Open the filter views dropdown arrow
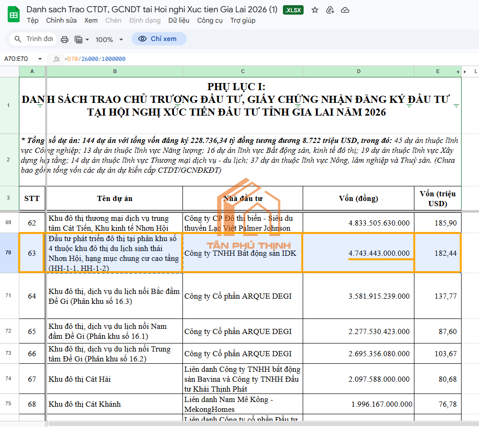Screen dimensions: 479x427 click(x=87, y=40)
